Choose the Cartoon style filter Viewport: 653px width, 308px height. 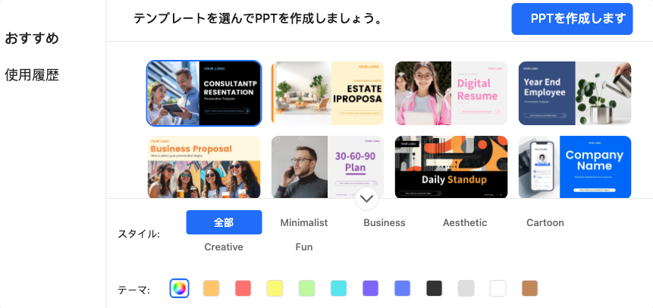click(545, 222)
